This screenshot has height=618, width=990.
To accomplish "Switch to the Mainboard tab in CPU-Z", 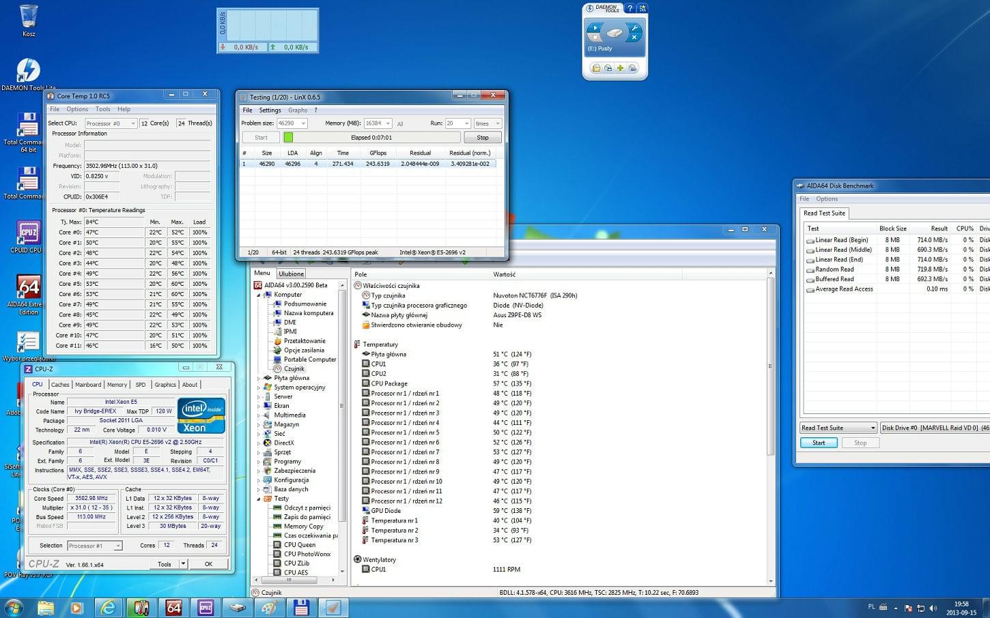I will click(88, 385).
